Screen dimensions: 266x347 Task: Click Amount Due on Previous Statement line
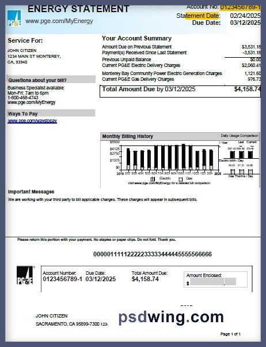pyautogui.click(x=136, y=47)
